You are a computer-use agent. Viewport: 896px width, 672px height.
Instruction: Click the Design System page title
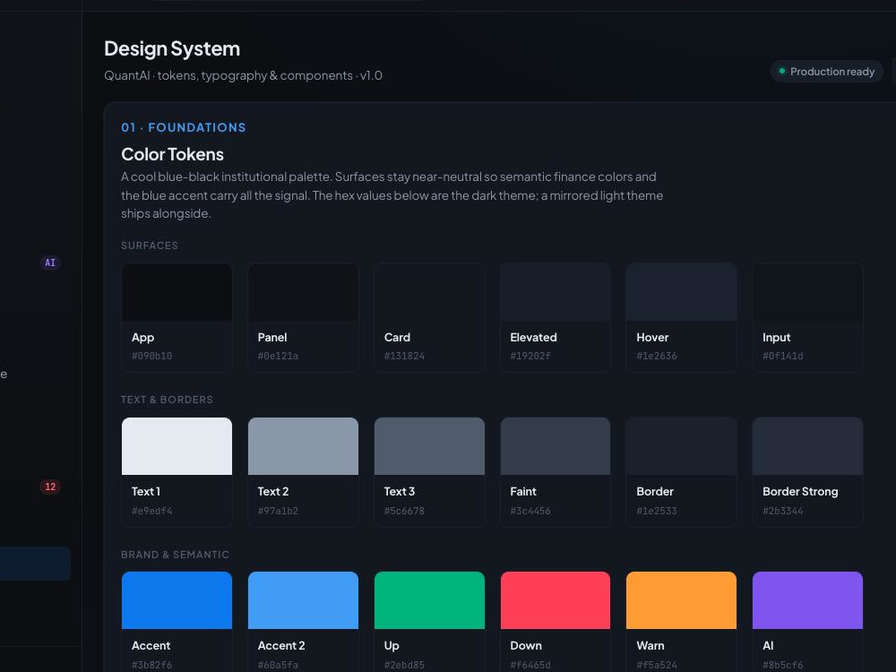172,49
